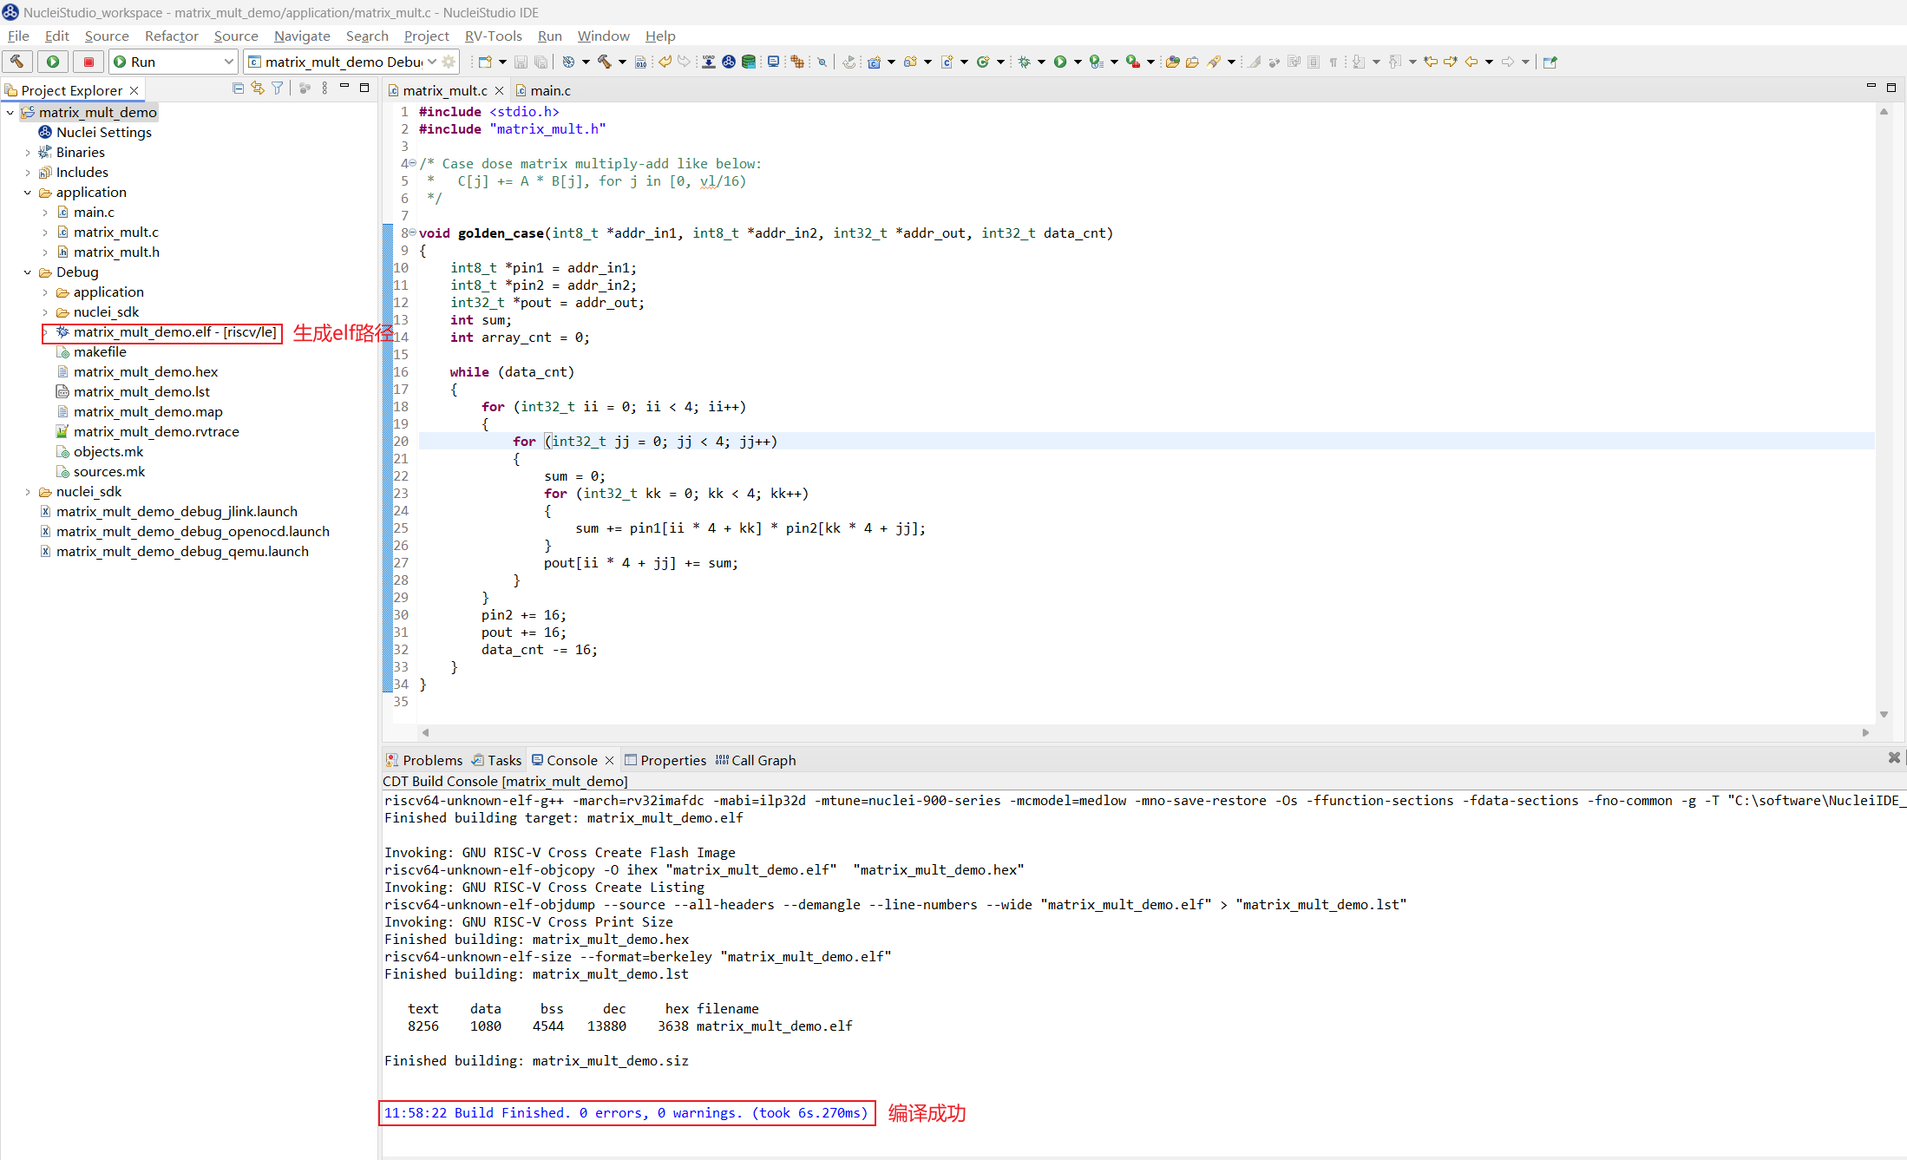The width and height of the screenshot is (1907, 1160).
Task: Switch to the Call Graph tab
Action: (755, 760)
